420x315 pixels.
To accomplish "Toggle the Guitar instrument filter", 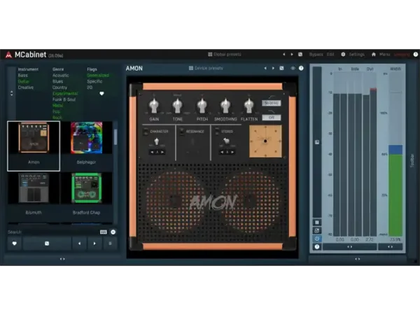I will pyautogui.click(x=24, y=81).
